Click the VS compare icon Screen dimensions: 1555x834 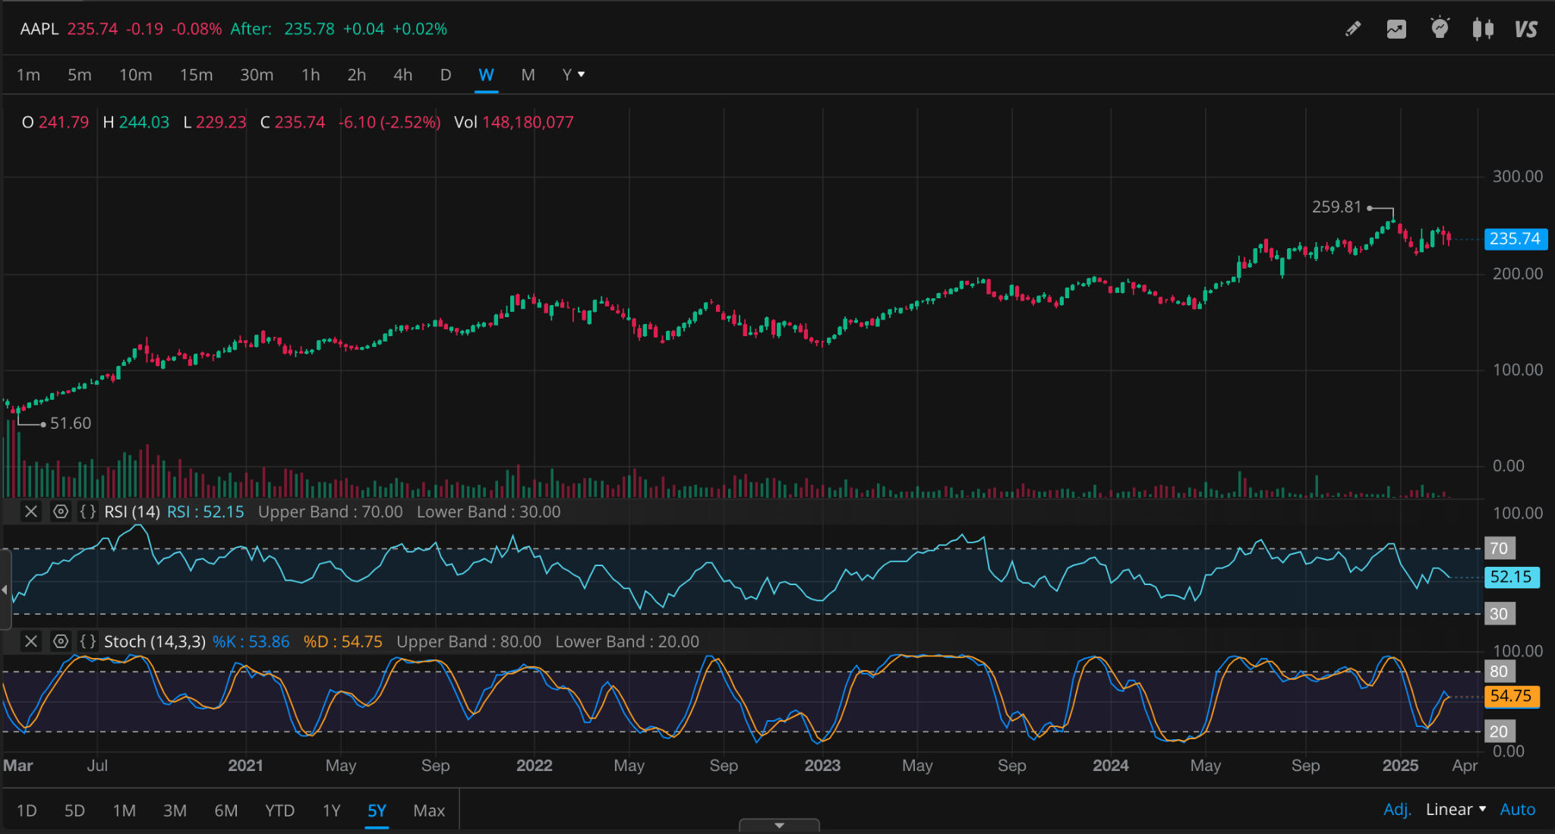[x=1525, y=30]
